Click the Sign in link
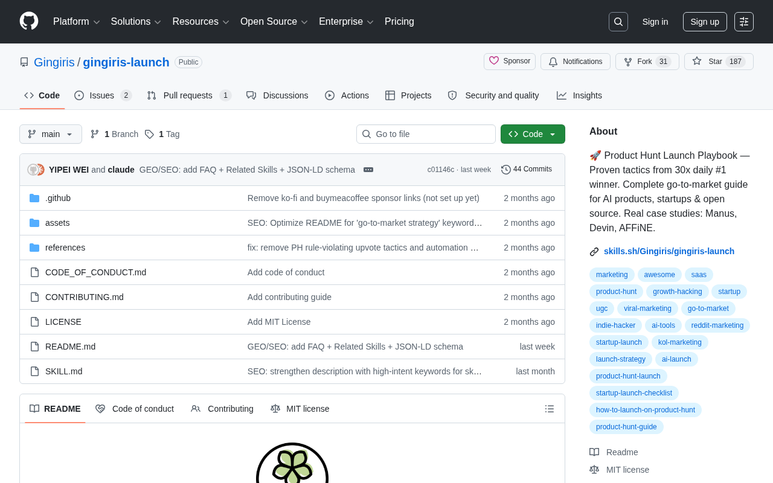The height and width of the screenshot is (483, 773). pos(655,22)
